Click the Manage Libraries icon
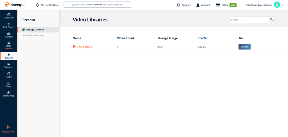Viewport: 288px width, 137px height. pyautogui.click(x=24, y=30)
